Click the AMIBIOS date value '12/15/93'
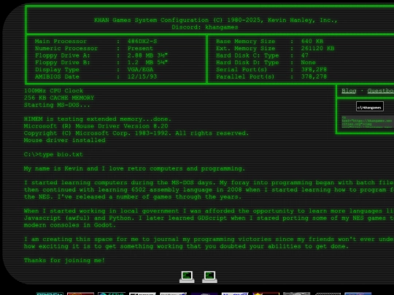394x295 pixels. click(142, 76)
